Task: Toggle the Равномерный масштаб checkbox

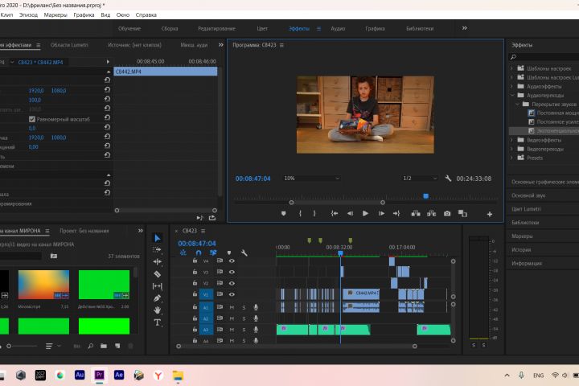Action: [x=32, y=119]
